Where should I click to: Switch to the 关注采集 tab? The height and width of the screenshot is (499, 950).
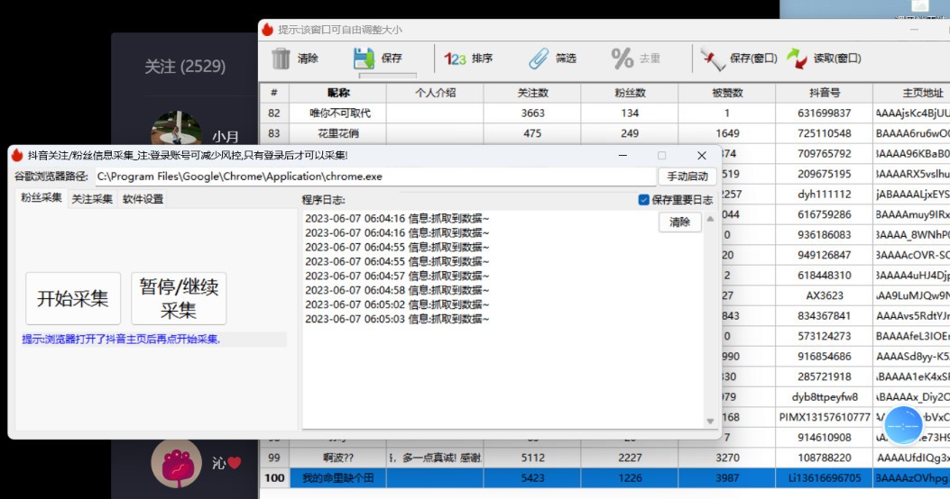tap(92, 198)
